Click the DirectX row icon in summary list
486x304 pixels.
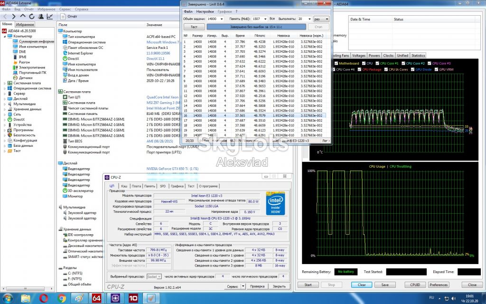(65, 58)
